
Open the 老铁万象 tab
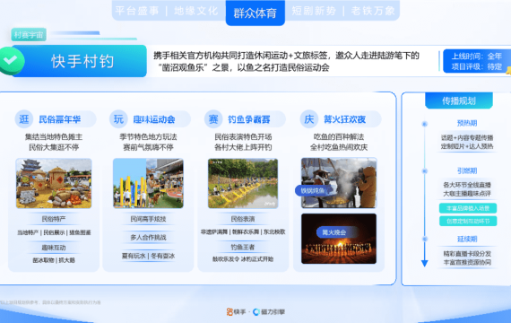click(373, 11)
